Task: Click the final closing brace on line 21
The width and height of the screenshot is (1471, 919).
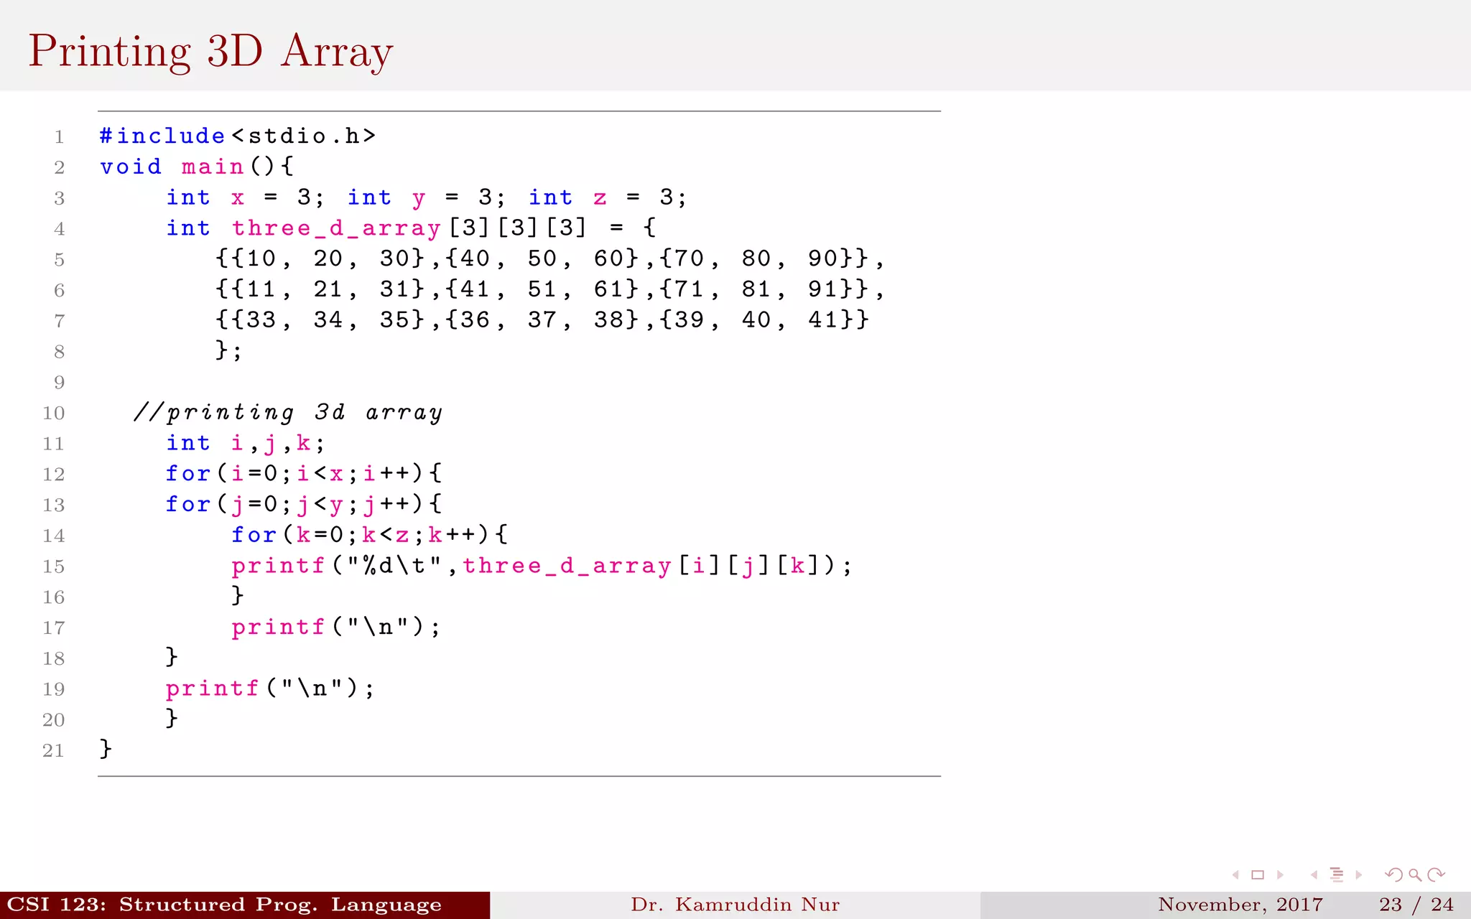Action: (x=106, y=749)
